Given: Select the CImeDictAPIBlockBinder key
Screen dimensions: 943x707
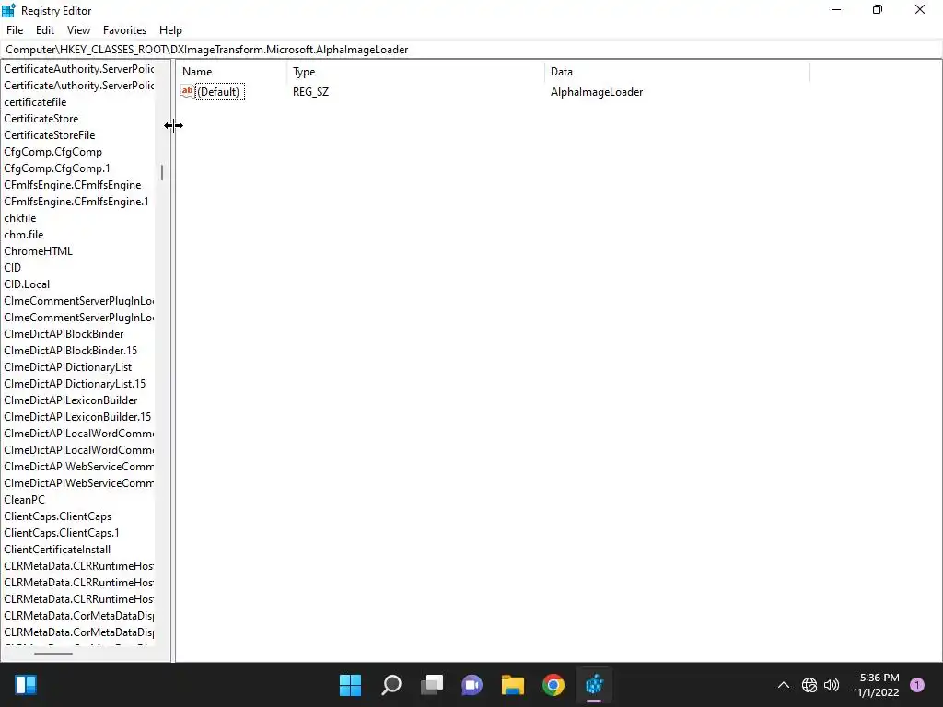Looking at the screenshot, I should 64,334.
